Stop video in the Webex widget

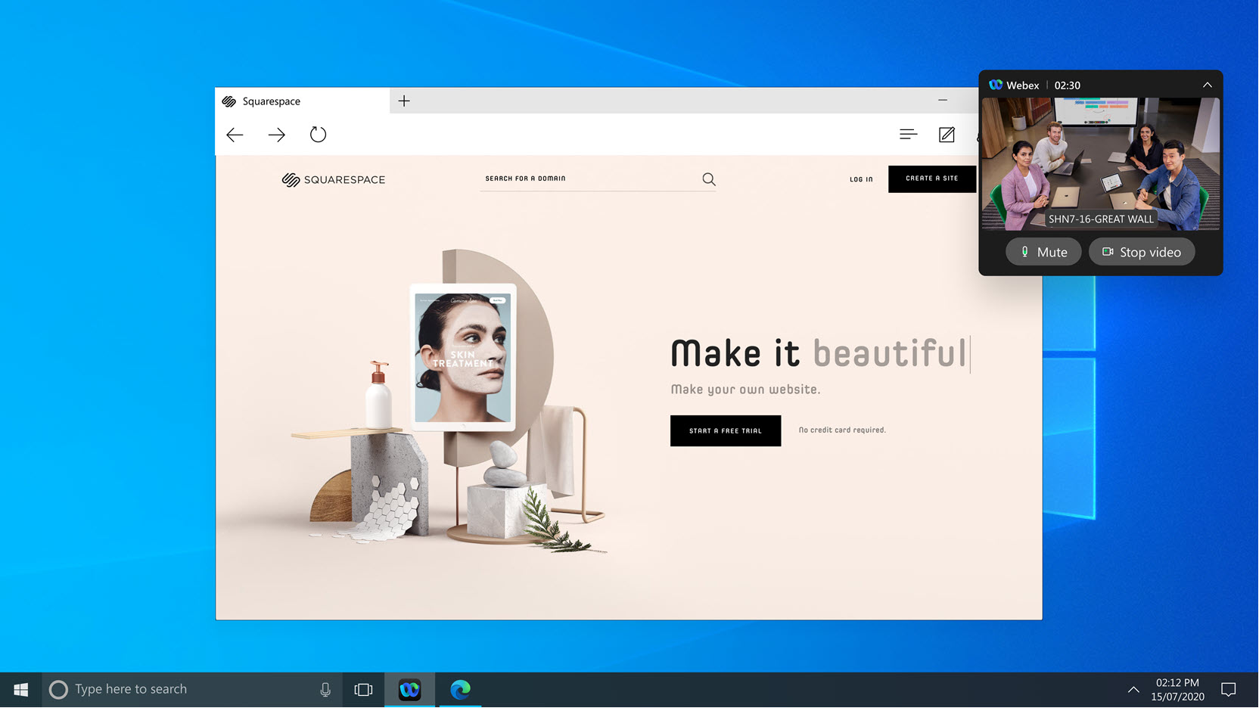(x=1142, y=252)
